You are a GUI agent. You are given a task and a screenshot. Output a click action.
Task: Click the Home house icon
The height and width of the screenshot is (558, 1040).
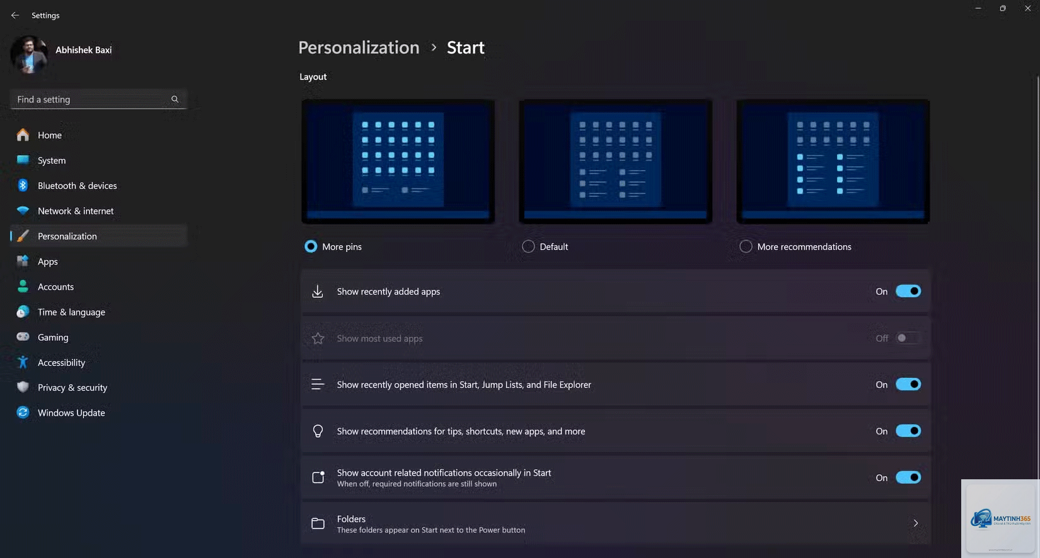coord(23,135)
